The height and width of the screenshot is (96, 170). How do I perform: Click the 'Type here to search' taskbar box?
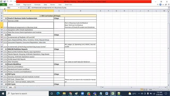27,94
